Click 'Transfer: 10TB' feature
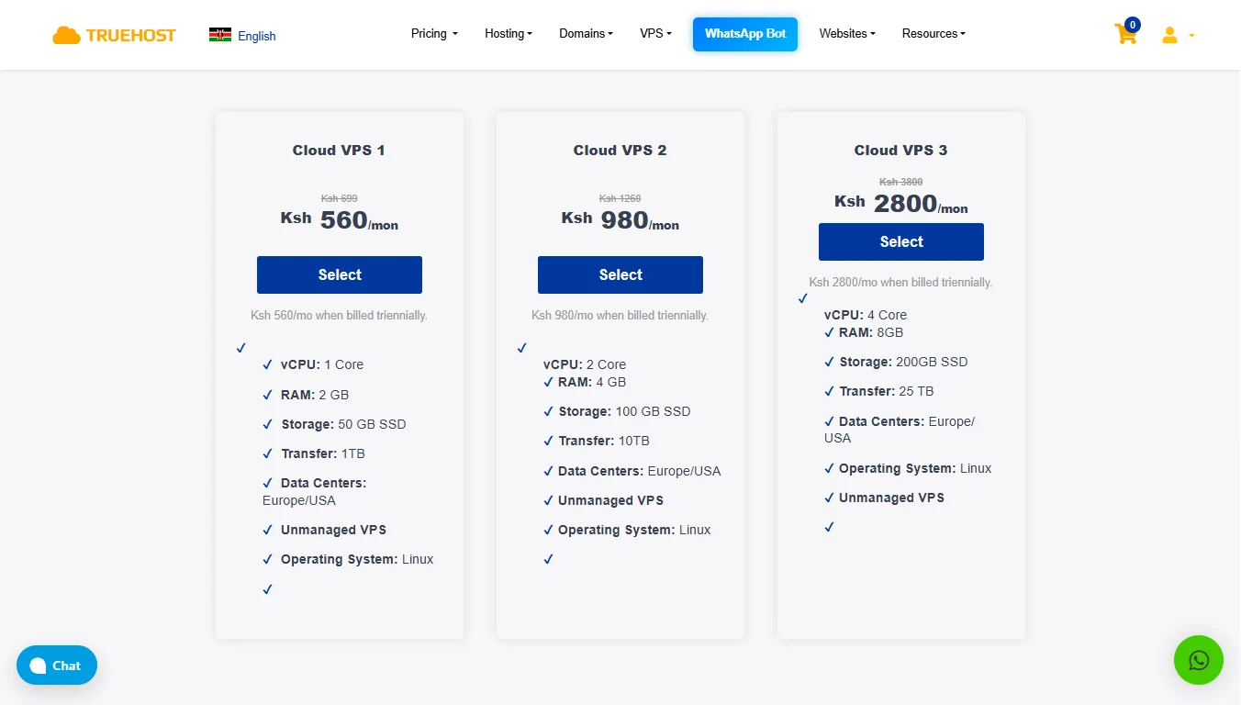Screen dimensions: 1241x705 click(x=604, y=441)
